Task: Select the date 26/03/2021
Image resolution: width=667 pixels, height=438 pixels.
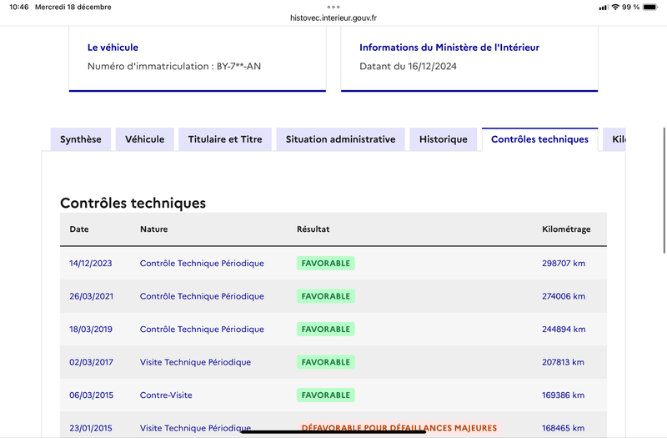Action: (92, 296)
